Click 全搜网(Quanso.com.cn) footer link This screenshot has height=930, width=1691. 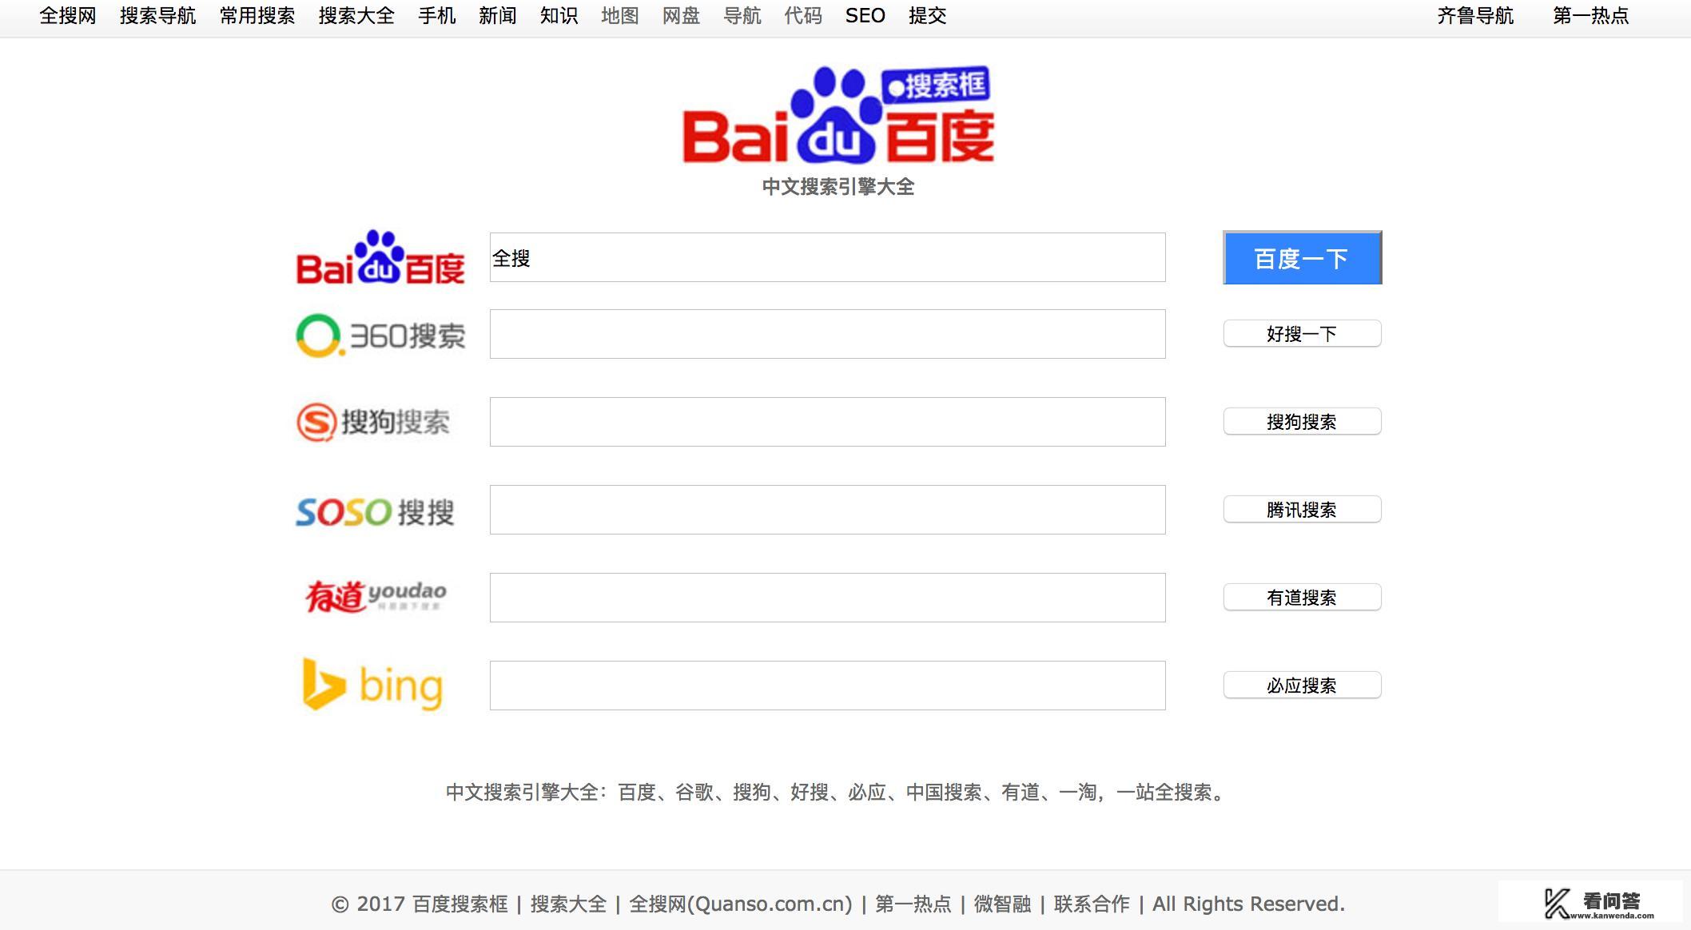click(741, 904)
